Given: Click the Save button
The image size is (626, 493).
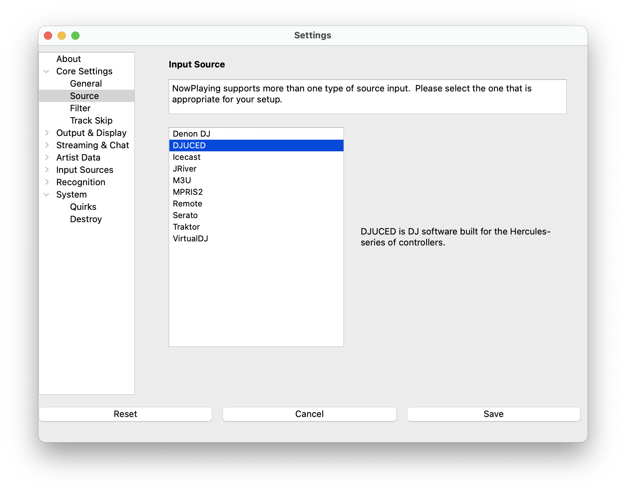Looking at the screenshot, I should pos(493,414).
